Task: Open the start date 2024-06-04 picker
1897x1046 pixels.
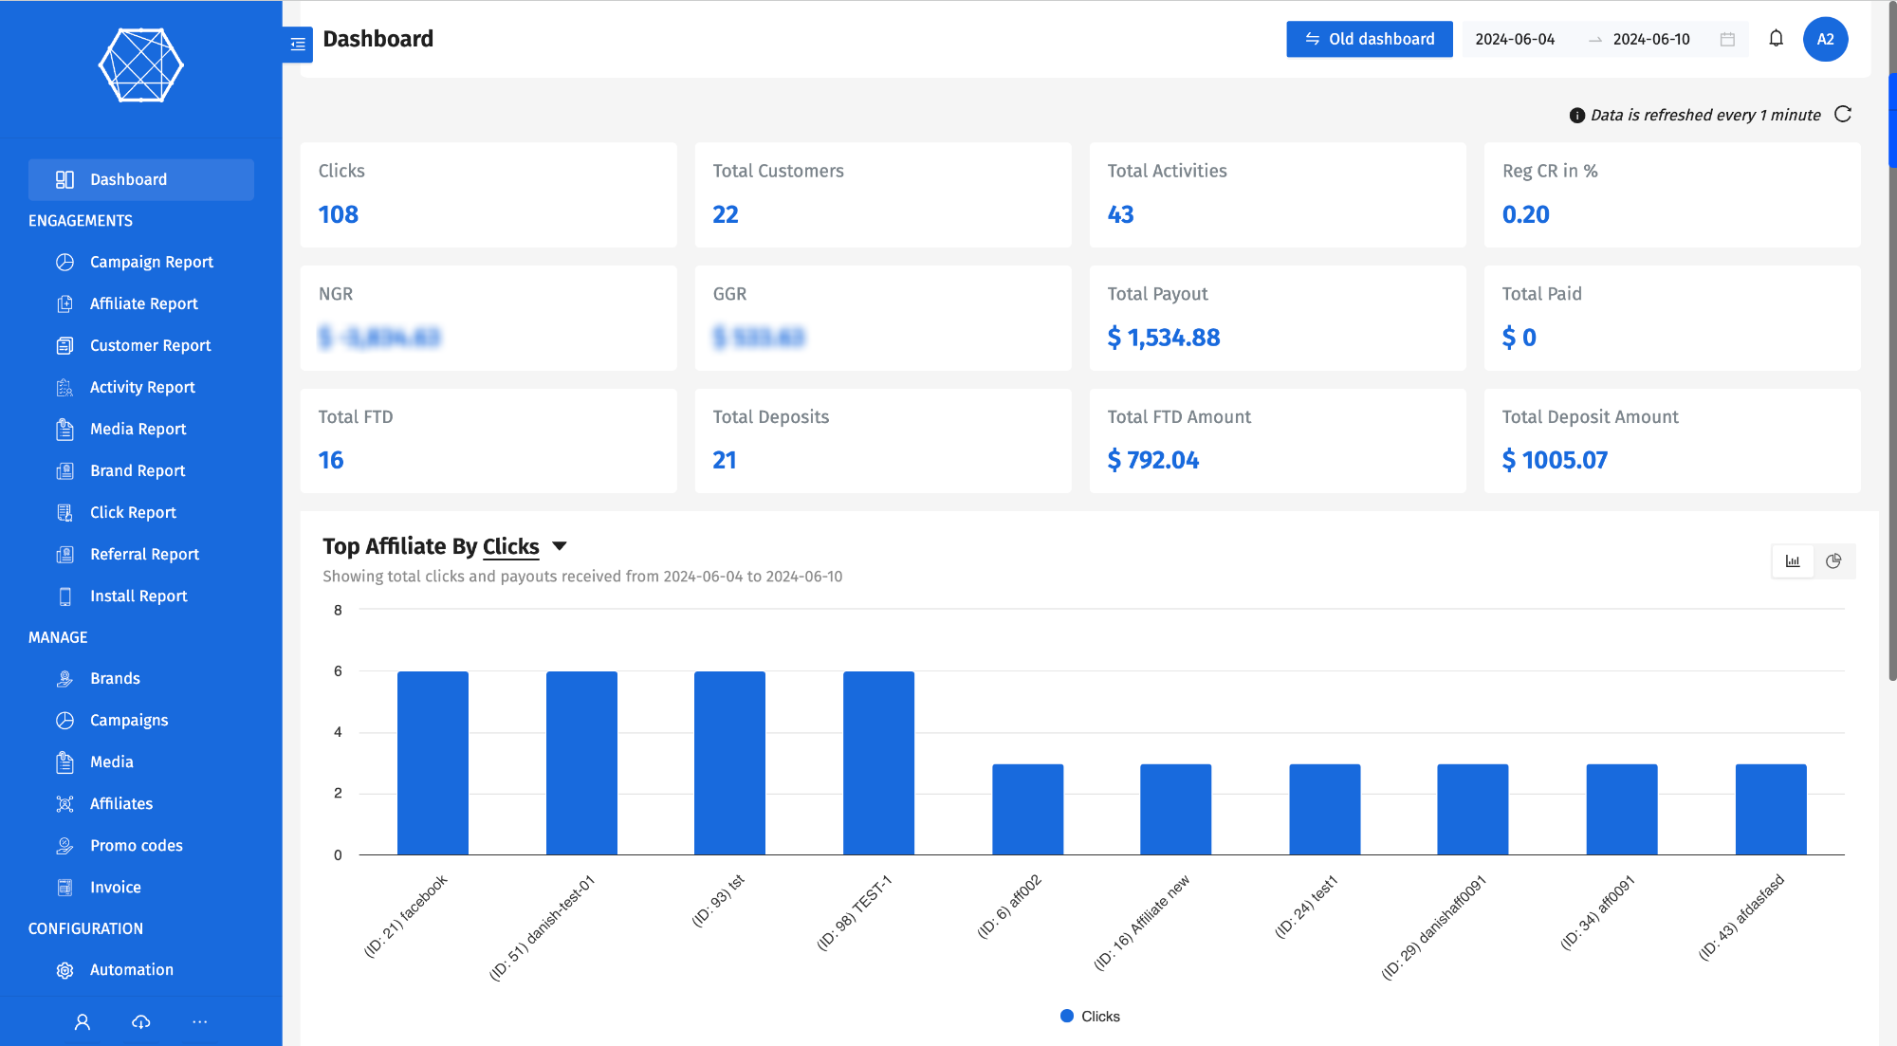Action: 1515,39
